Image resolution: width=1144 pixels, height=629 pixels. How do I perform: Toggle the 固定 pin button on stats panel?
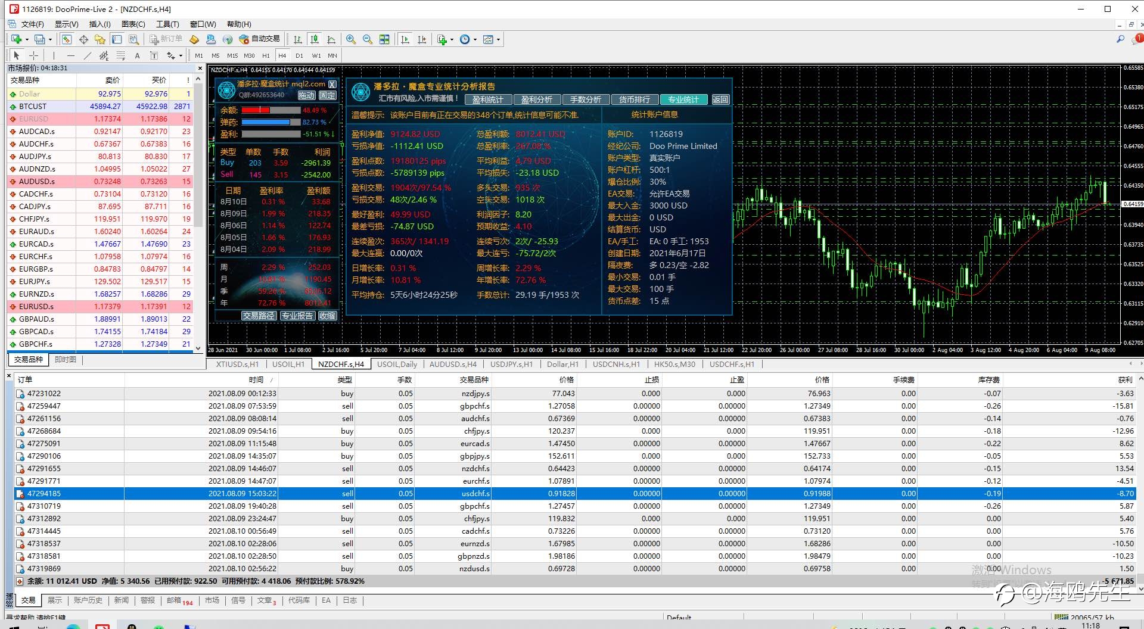(x=327, y=95)
